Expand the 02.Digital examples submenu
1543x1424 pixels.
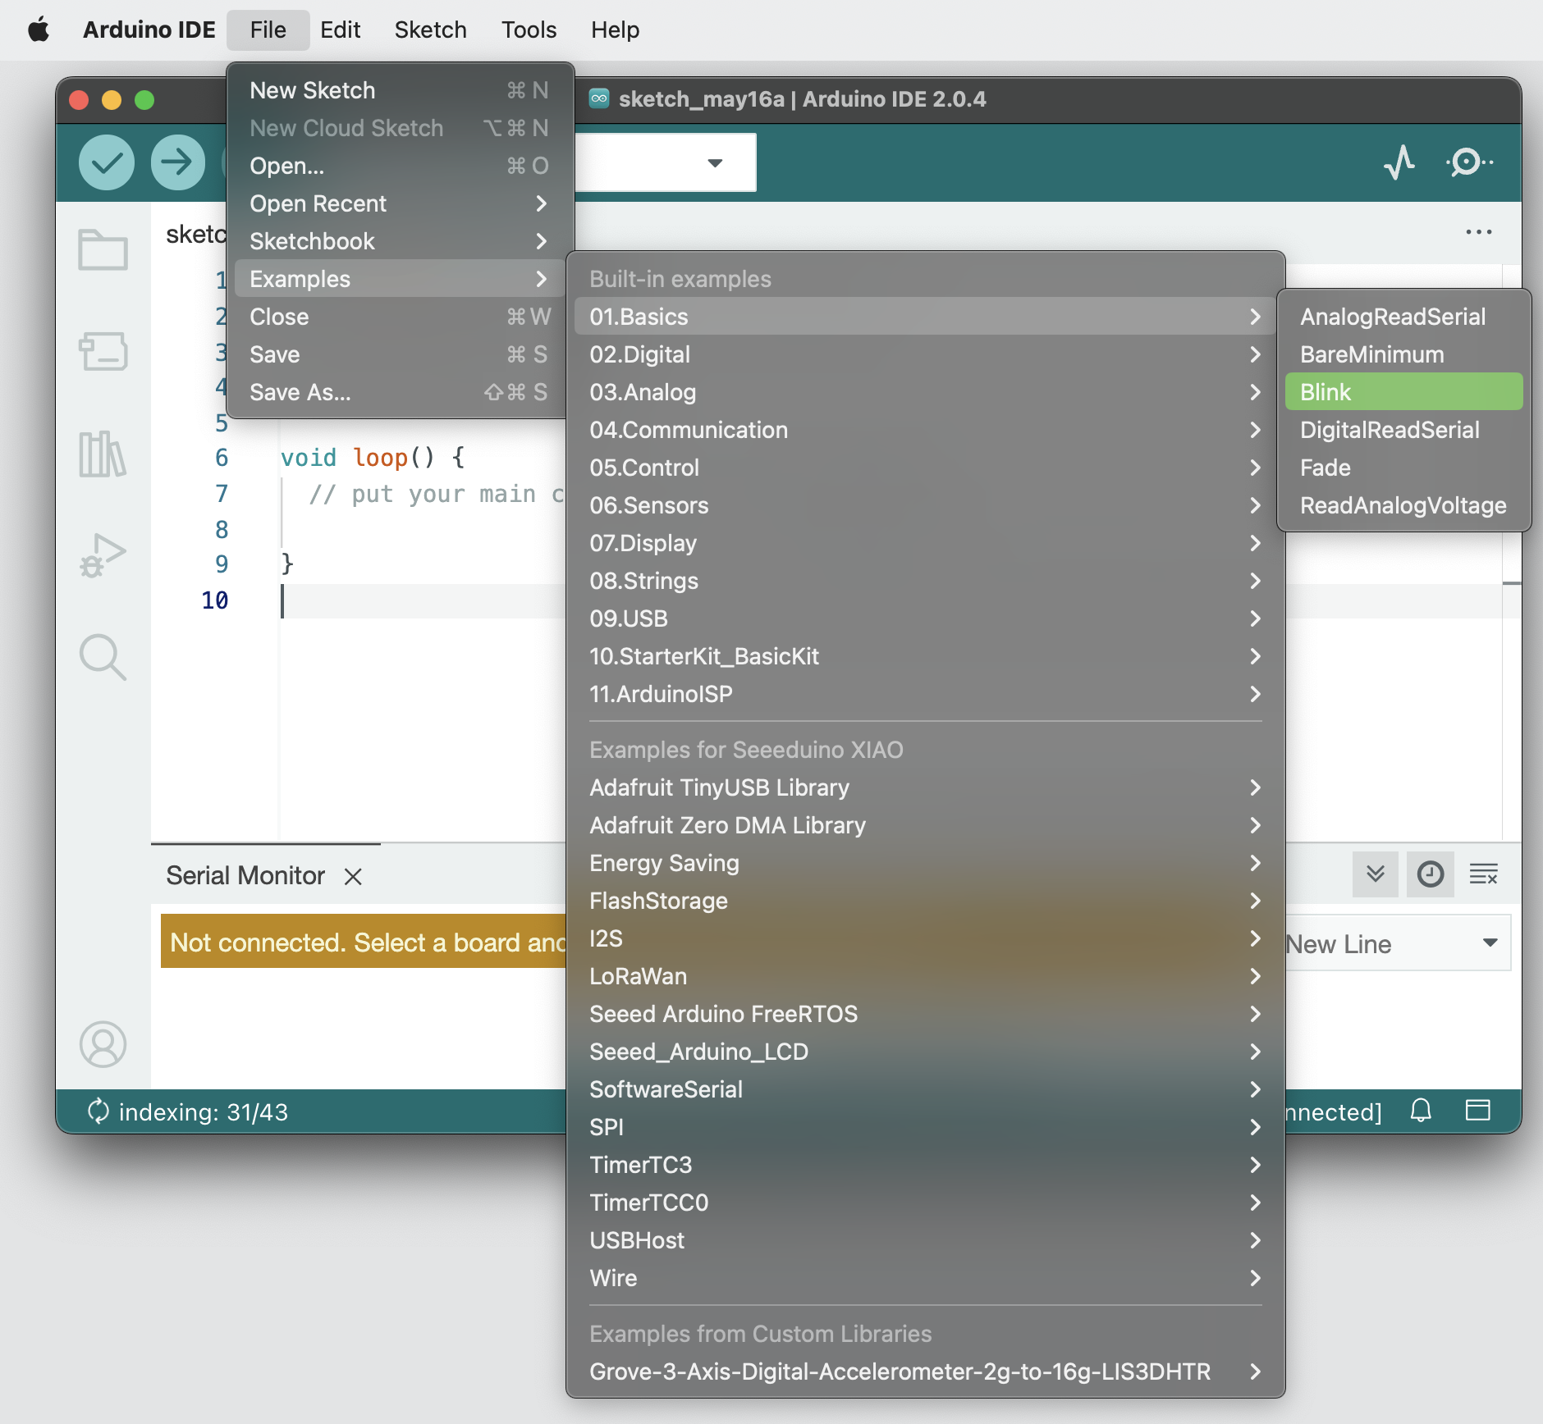coord(925,354)
